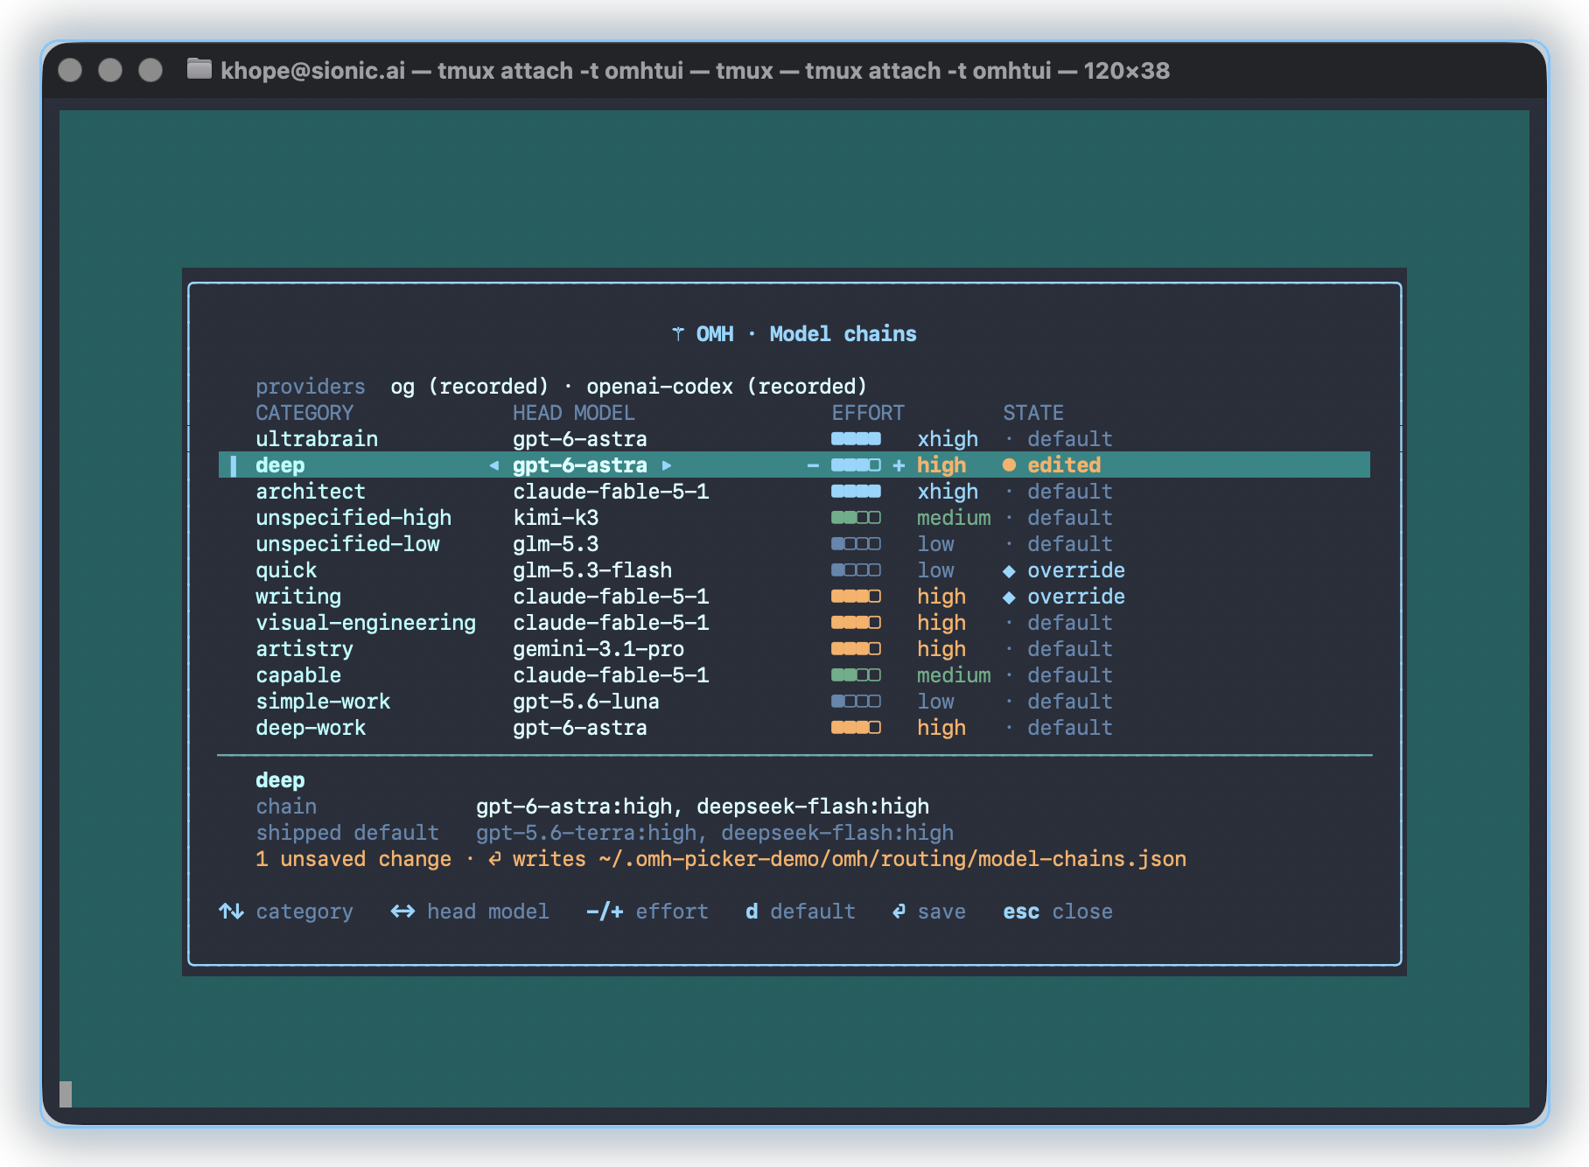Click the gpt-5.6-luna head model
1589x1167 pixels.
click(x=586, y=702)
